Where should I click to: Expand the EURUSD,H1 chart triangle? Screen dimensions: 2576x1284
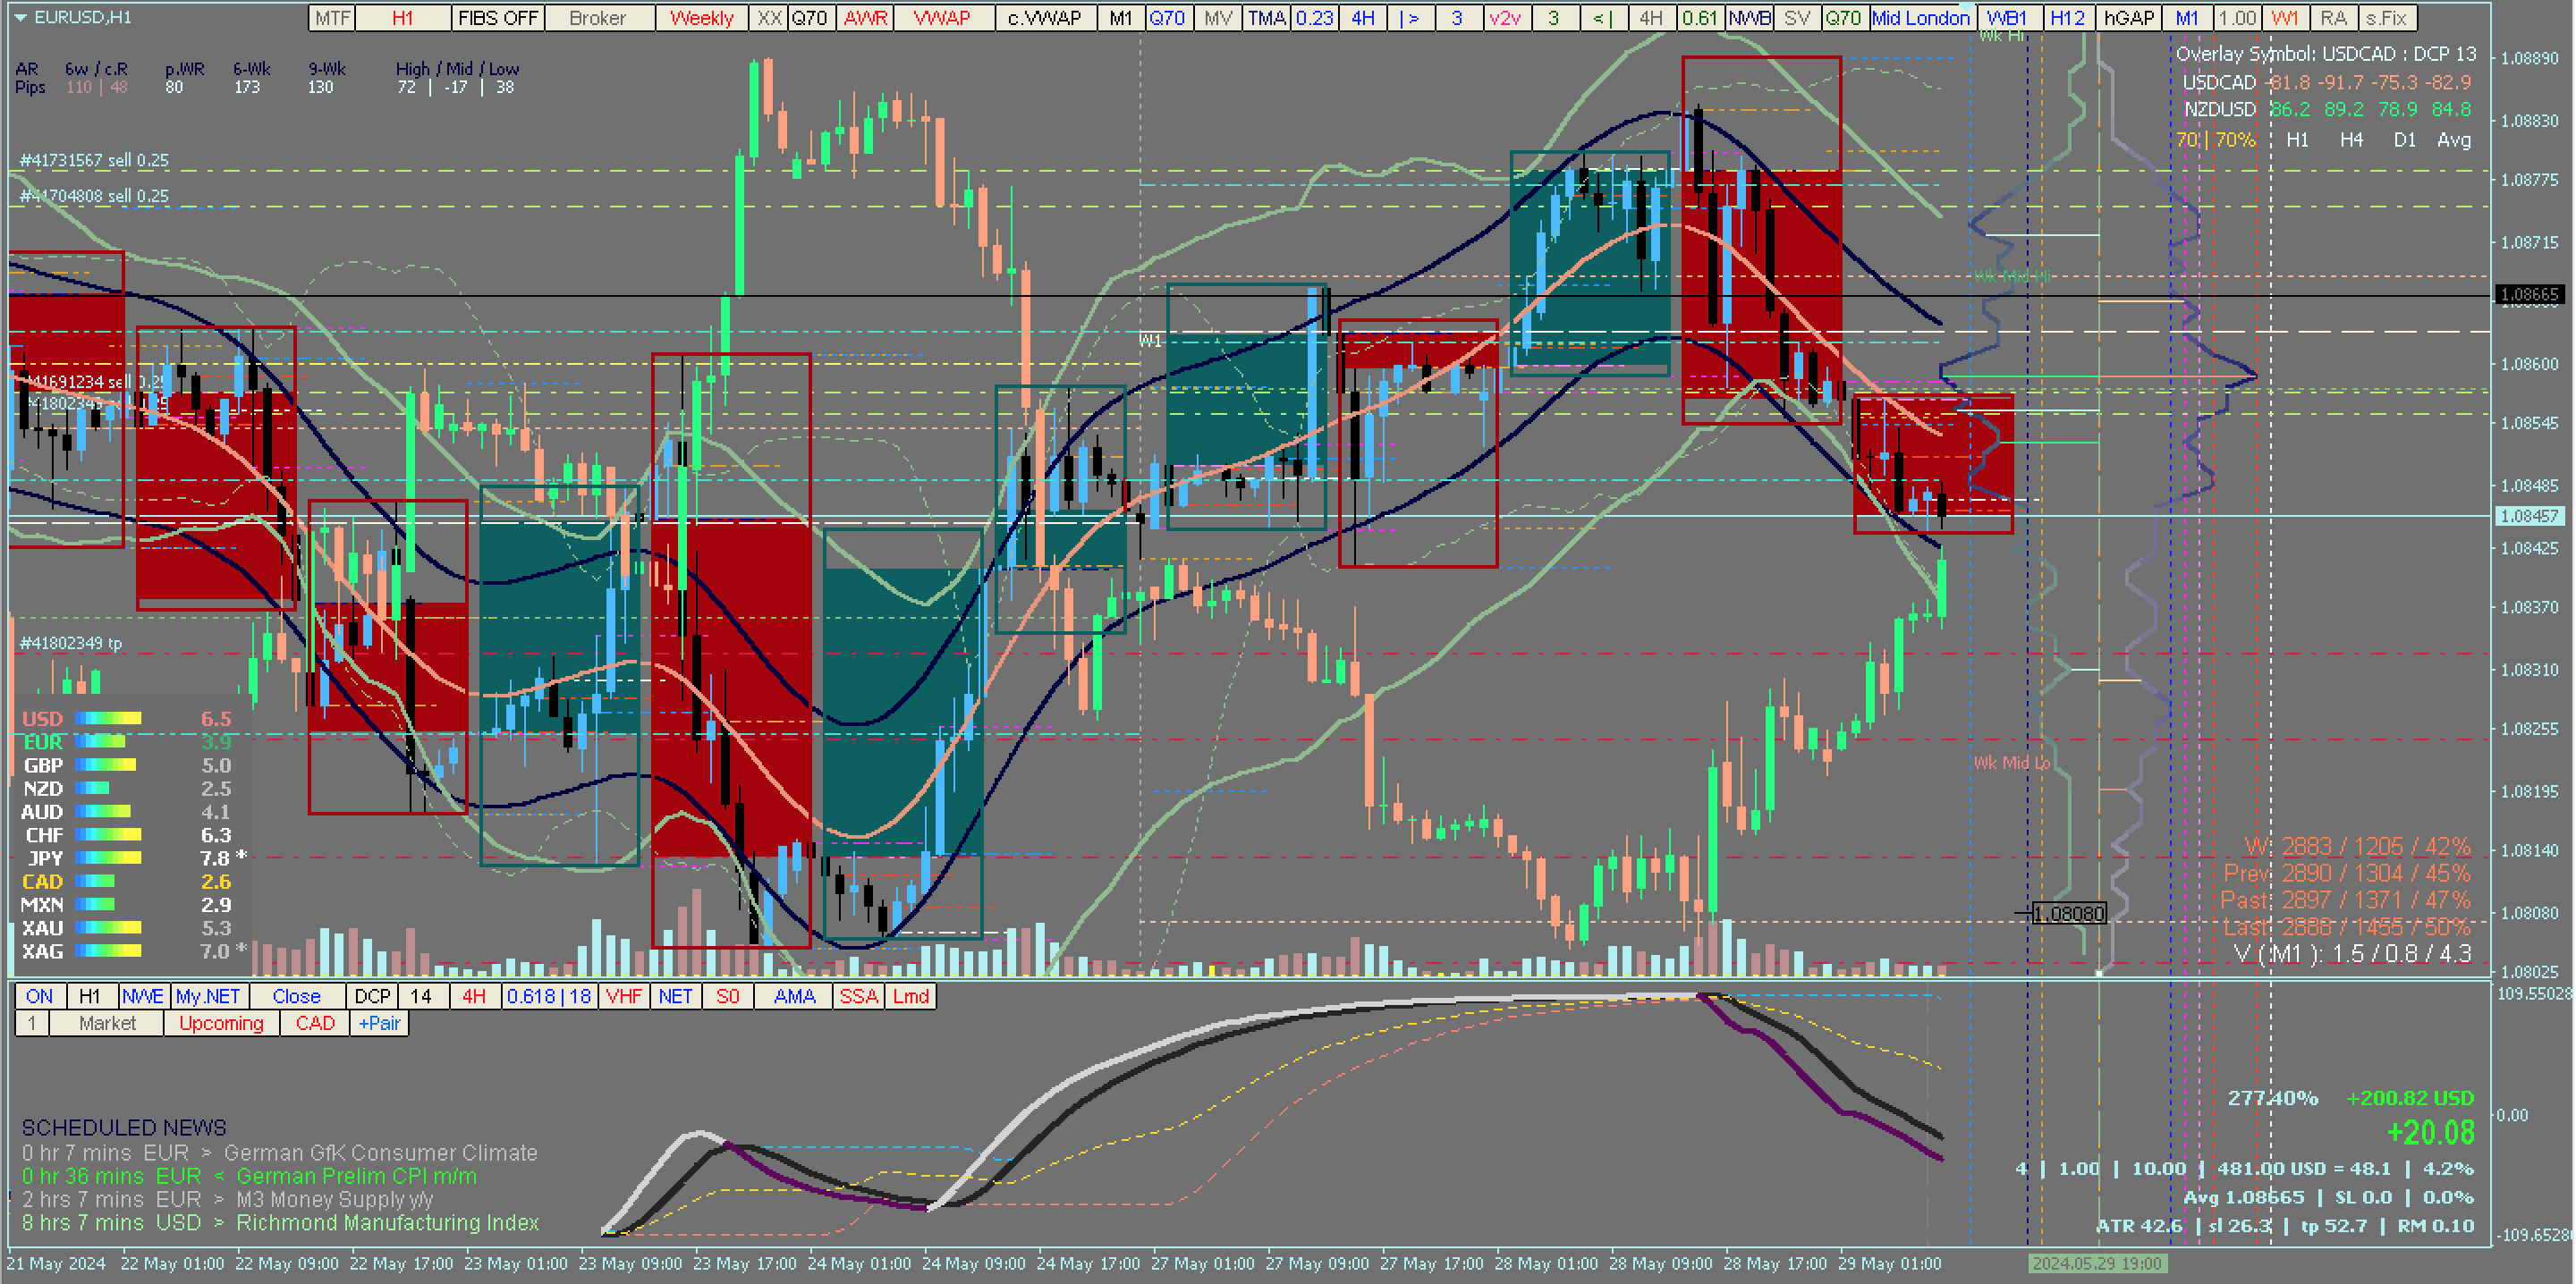click(x=20, y=17)
